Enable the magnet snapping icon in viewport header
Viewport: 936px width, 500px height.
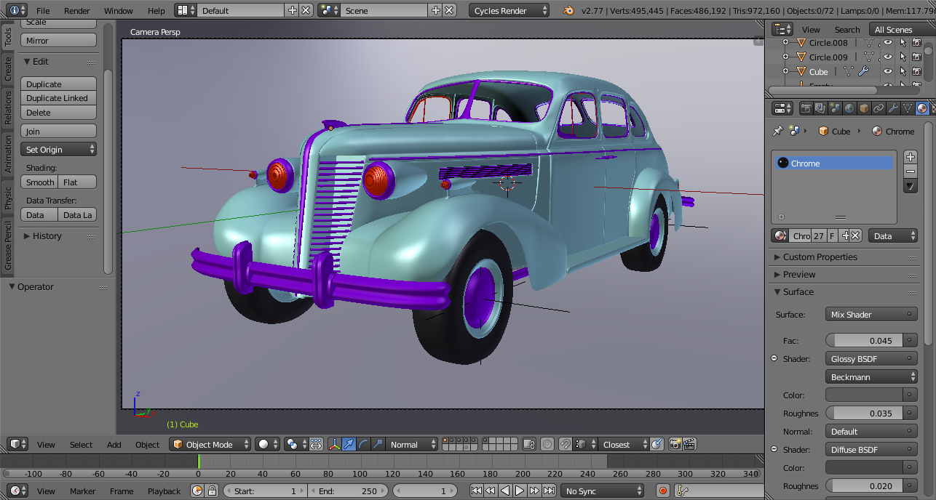565,444
